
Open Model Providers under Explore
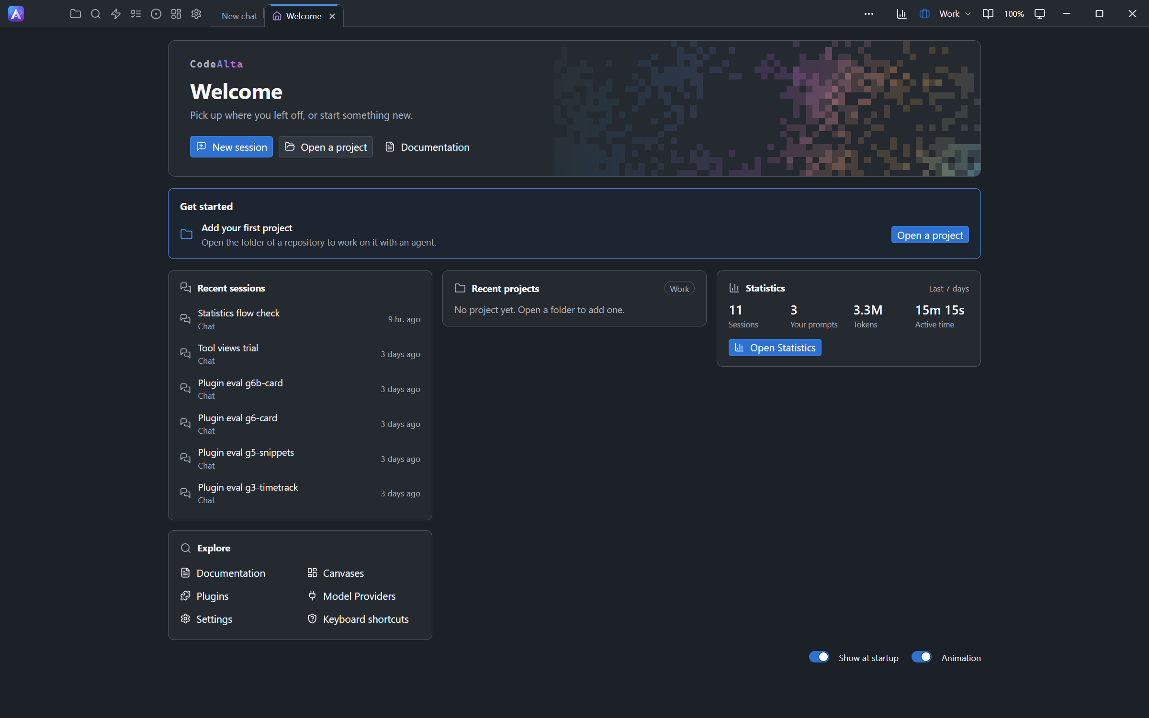point(352,596)
